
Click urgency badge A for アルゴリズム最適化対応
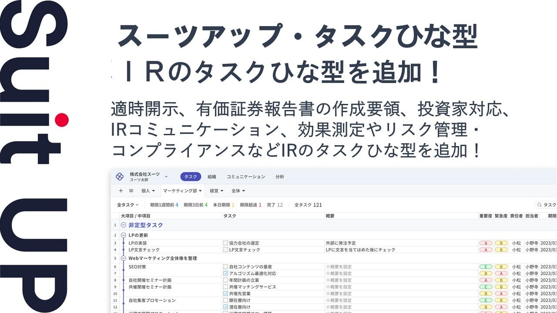click(501, 273)
